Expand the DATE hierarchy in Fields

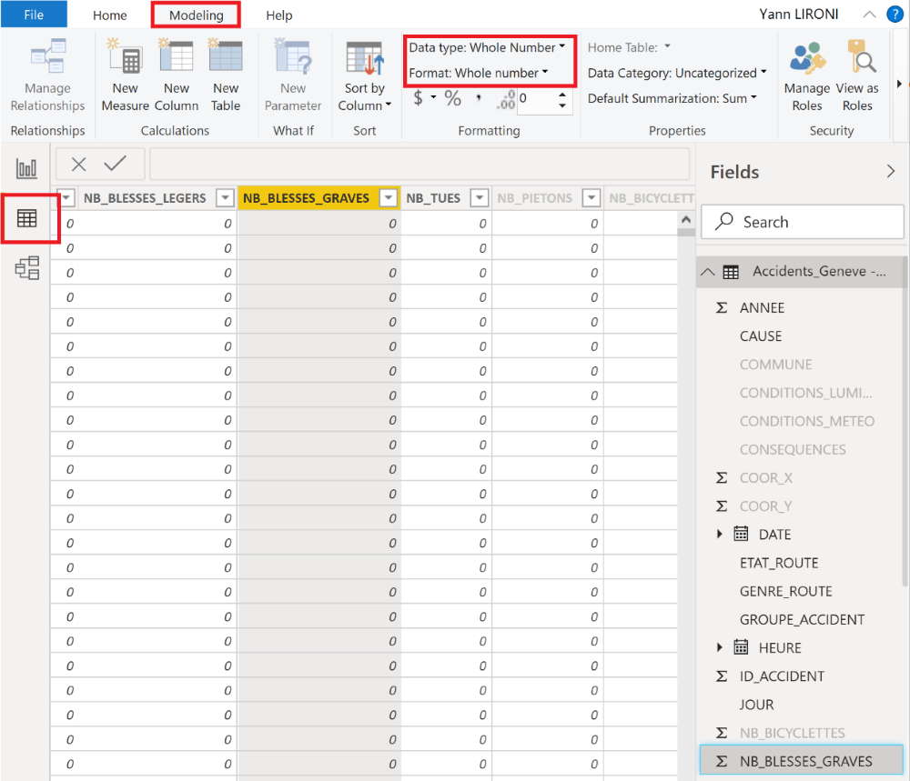click(720, 534)
